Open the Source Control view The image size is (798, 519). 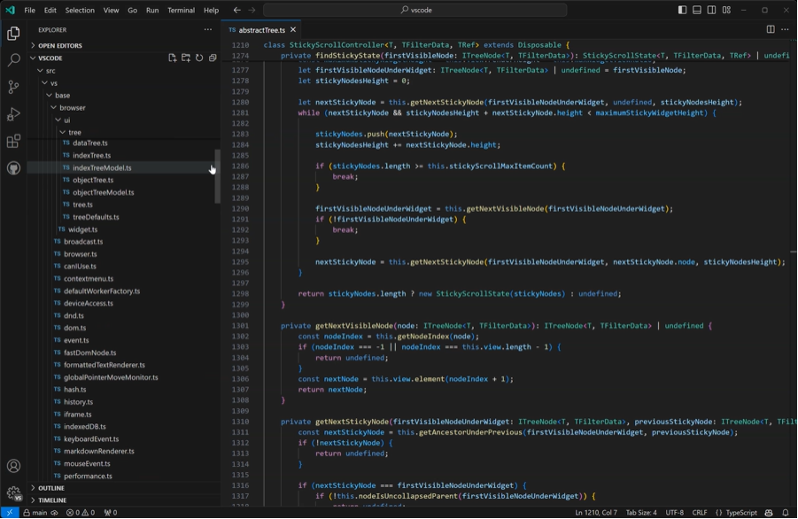point(14,87)
